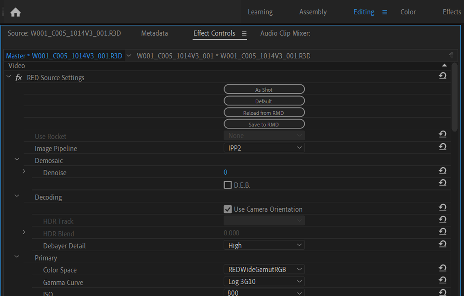Click the Color Space label
This screenshot has height=296, width=464.
60,270
